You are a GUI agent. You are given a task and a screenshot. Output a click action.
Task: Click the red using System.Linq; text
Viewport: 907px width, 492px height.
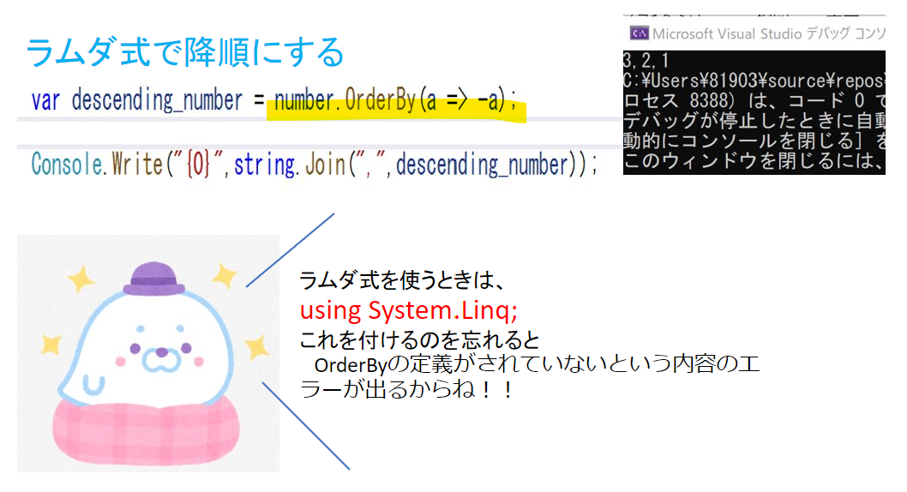point(408,310)
